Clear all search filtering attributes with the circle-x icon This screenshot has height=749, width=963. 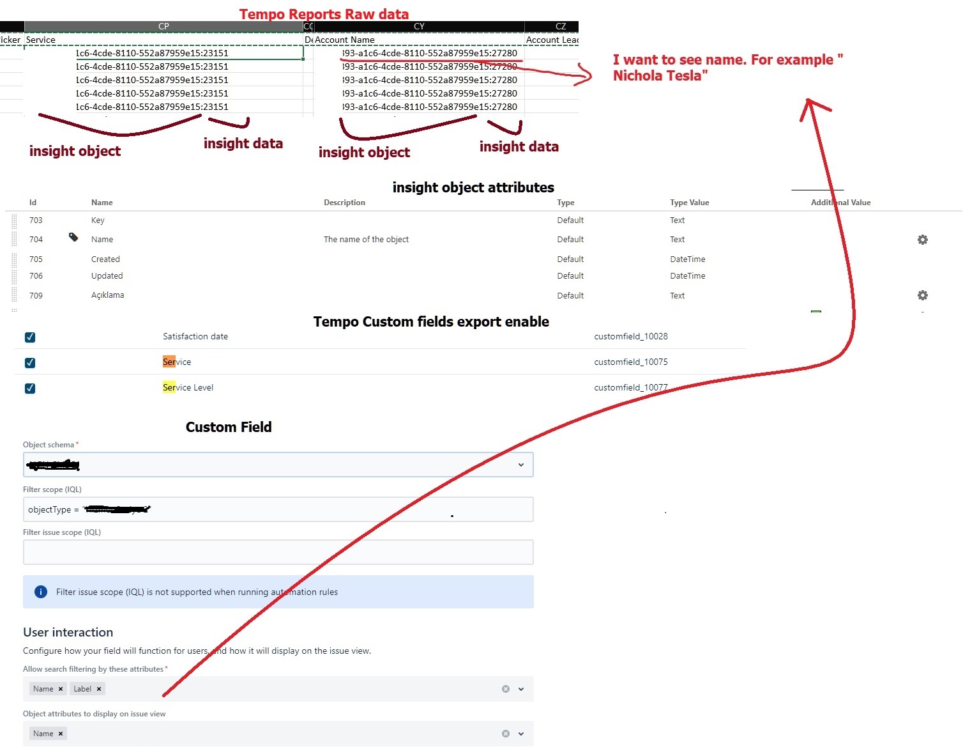[505, 689]
